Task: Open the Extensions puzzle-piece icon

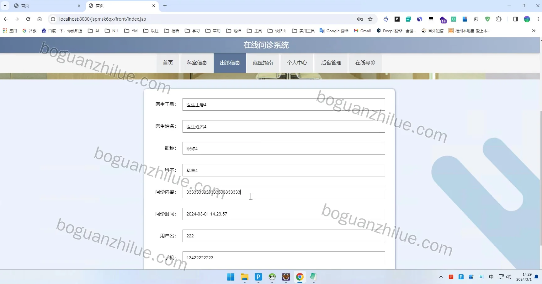Action: 499,19
